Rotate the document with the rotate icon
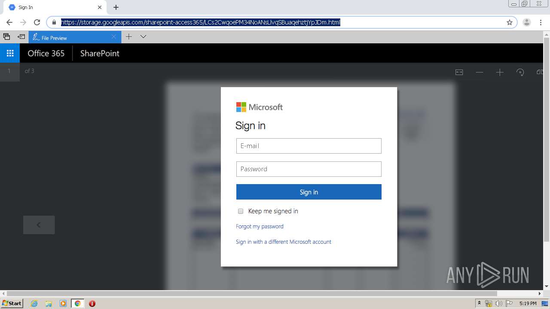 (520, 72)
